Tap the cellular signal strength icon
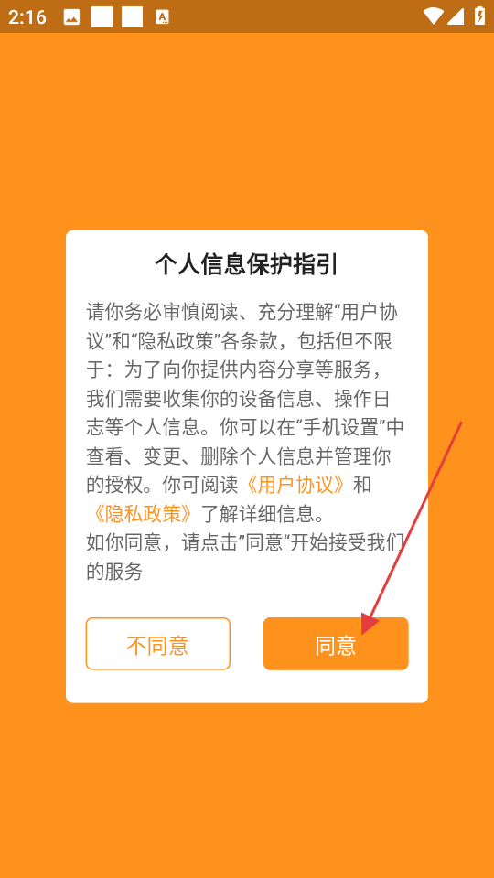The height and width of the screenshot is (878, 494). tap(456, 16)
